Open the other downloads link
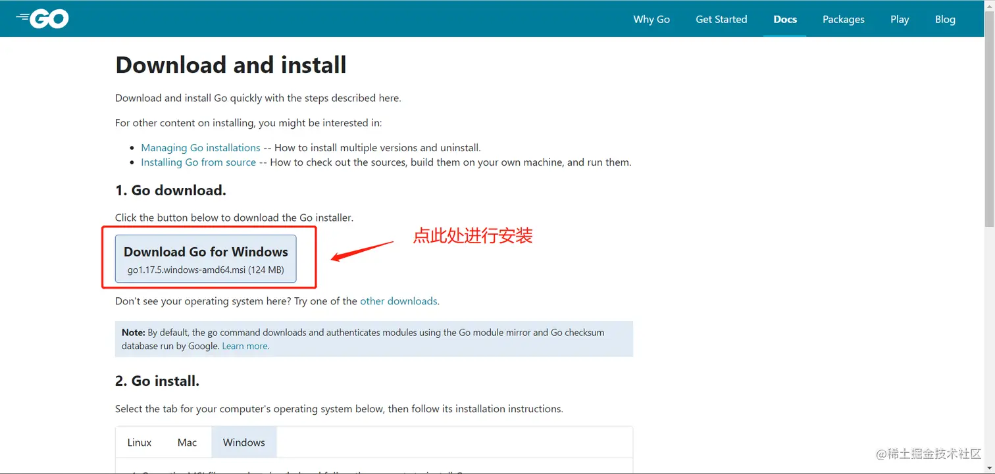The image size is (995, 474). coord(399,301)
